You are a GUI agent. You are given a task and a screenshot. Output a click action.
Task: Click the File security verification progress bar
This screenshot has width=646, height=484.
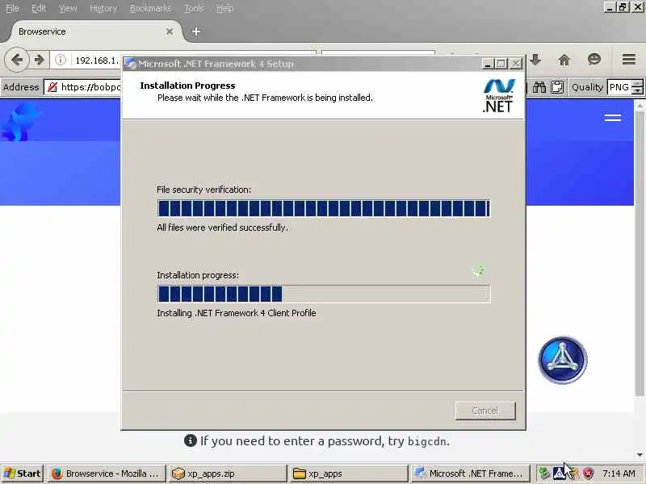324,208
